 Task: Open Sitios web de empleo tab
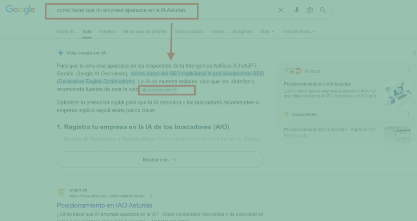click(145, 31)
